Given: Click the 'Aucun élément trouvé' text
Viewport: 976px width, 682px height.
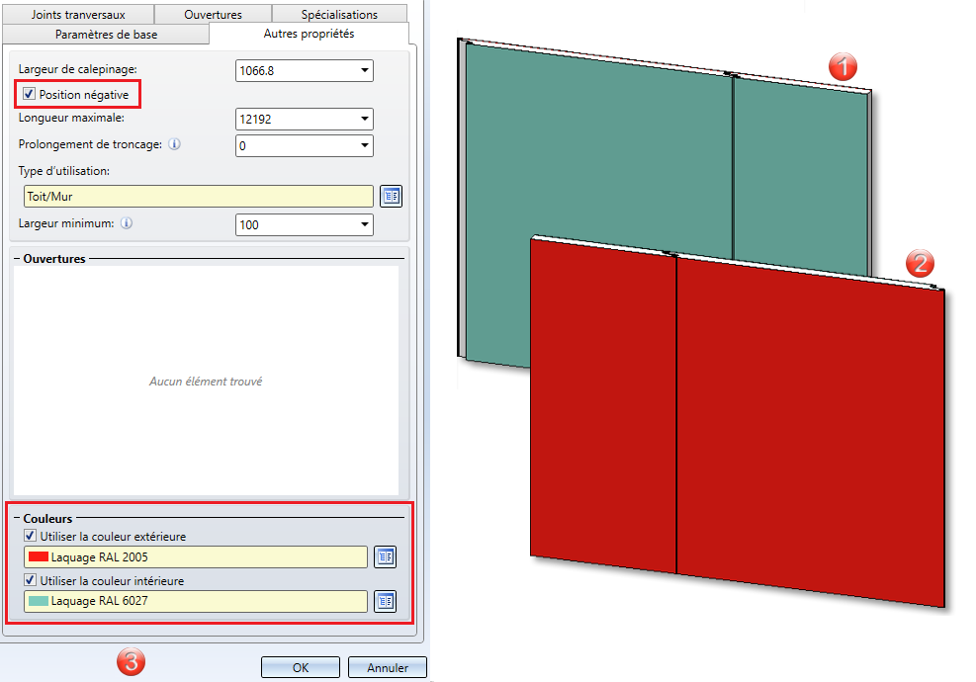Looking at the screenshot, I should point(206,382).
